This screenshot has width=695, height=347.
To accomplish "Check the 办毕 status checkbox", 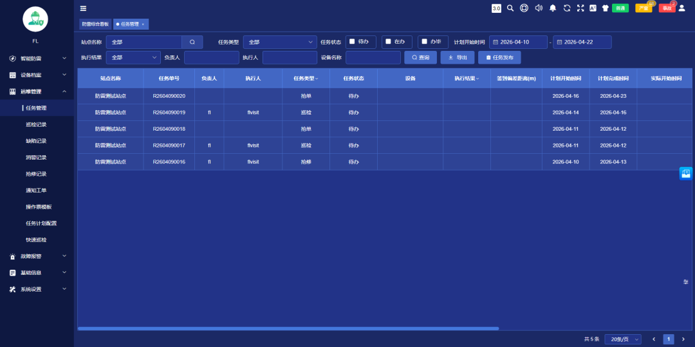I will tap(424, 41).
